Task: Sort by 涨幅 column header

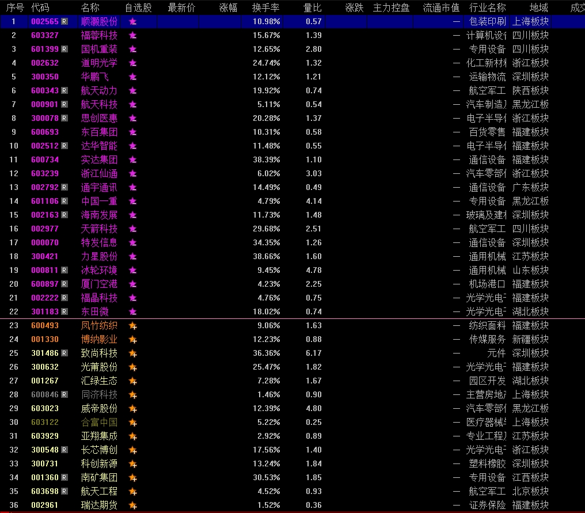Action: click(228, 7)
